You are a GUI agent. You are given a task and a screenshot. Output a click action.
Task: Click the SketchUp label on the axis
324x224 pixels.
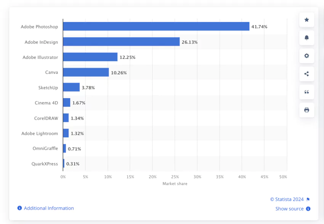(49, 88)
